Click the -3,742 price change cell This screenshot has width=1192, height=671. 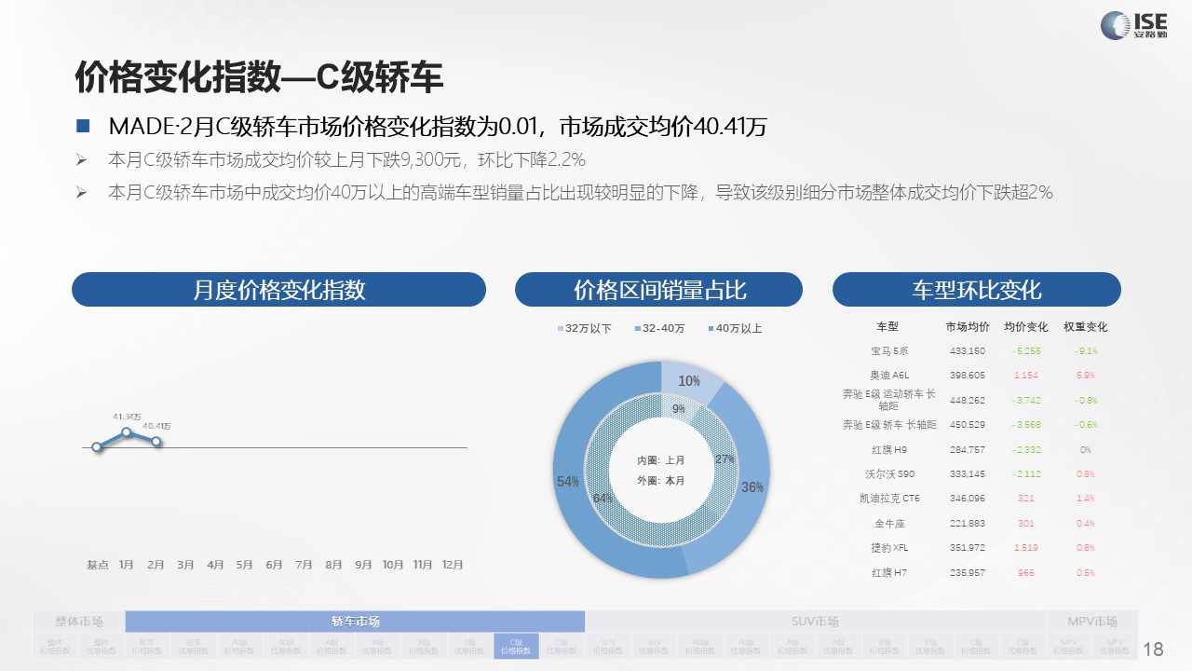[x=1026, y=401]
